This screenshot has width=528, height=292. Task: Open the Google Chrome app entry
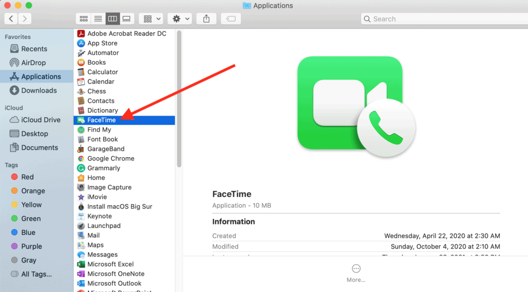(x=110, y=158)
